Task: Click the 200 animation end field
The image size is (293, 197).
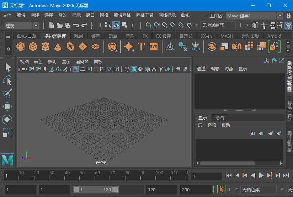Action: 196,190
